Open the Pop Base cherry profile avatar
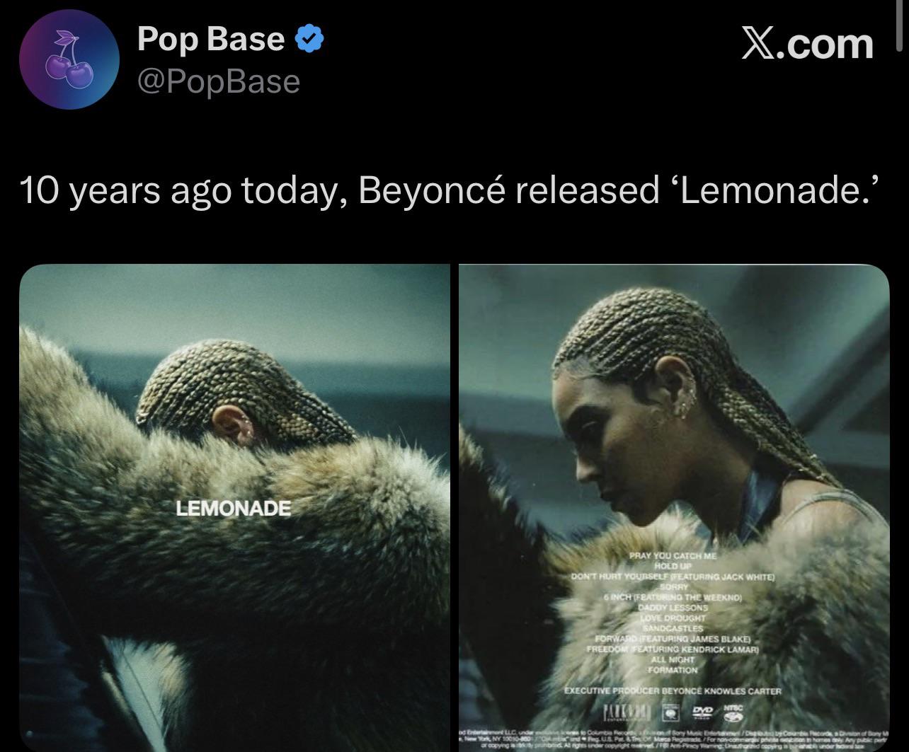The width and height of the screenshot is (909, 752). coord(68,59)
